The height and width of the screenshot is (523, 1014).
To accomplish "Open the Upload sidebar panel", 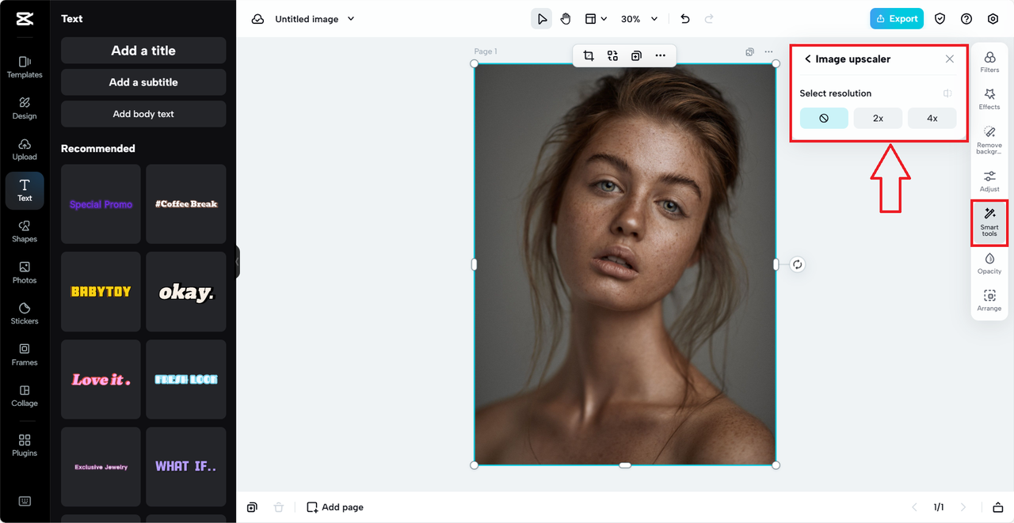I will (x=25, y=149).
